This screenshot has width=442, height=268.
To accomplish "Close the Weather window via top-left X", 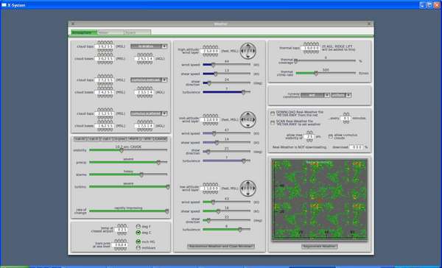I will [72, 24].
